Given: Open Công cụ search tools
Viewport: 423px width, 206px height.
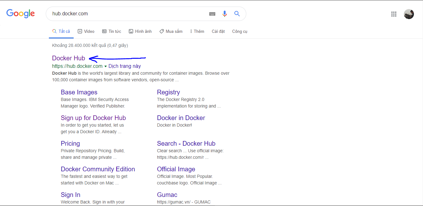Looking at the screenshot, I should (x=240, y=31).
